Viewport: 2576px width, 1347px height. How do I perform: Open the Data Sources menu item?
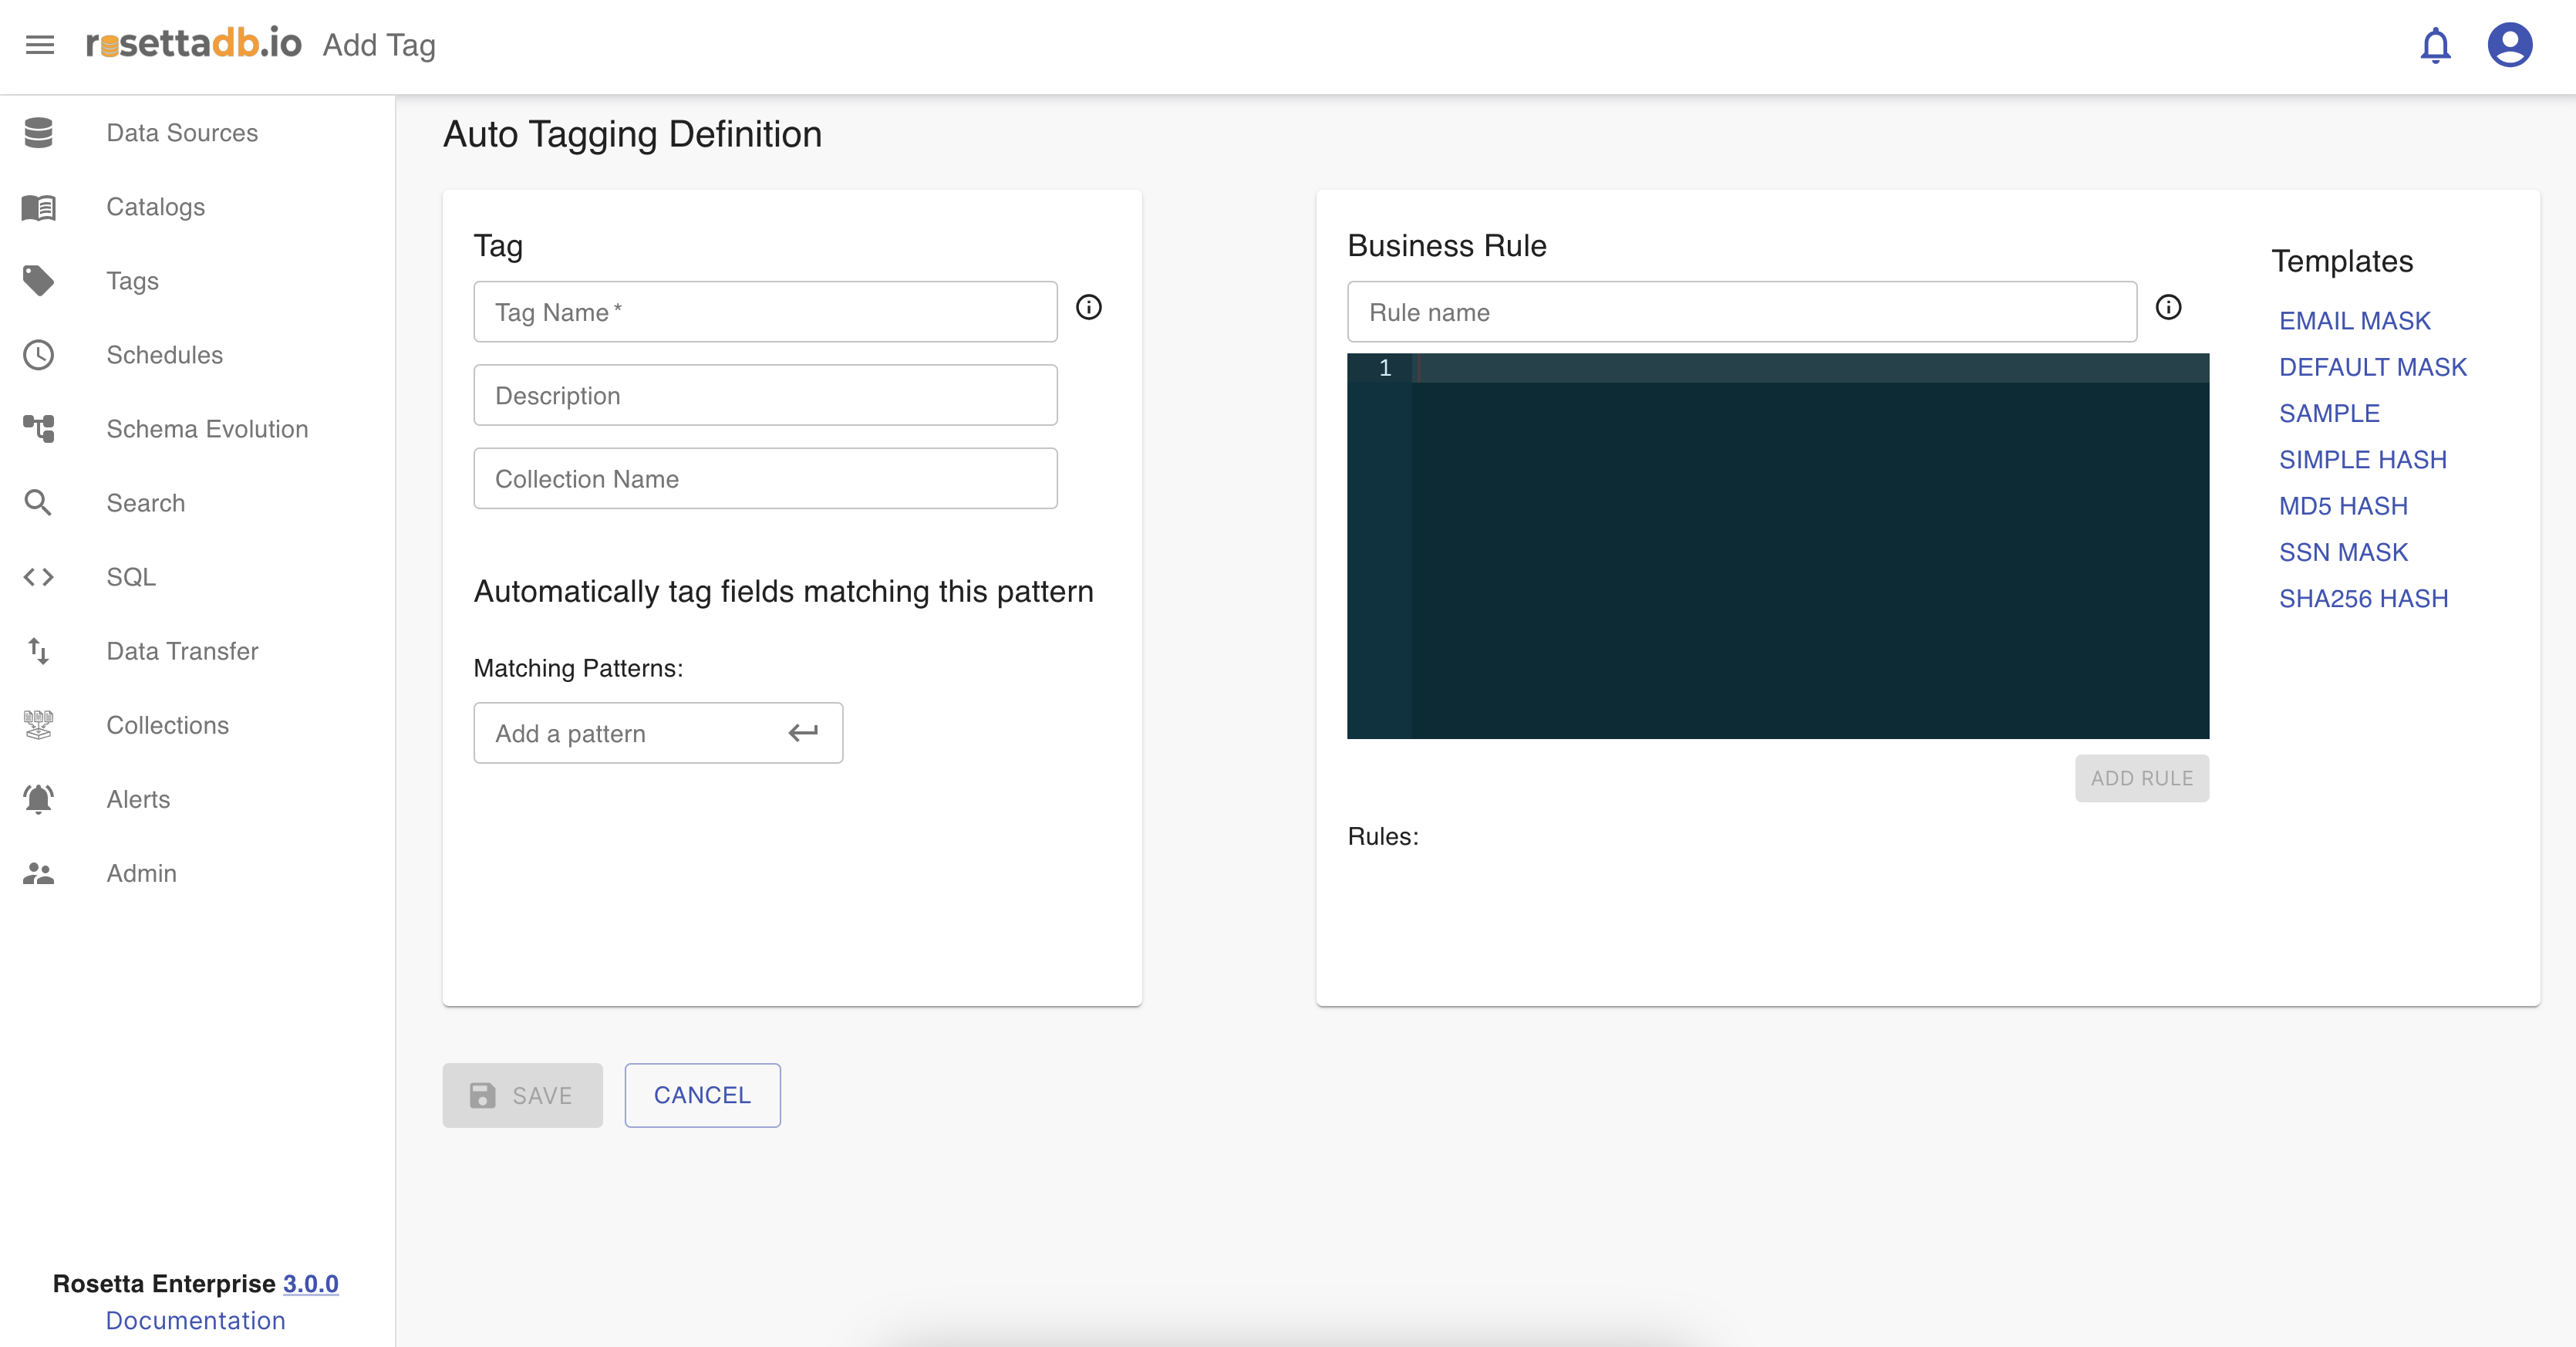point(182,133)
